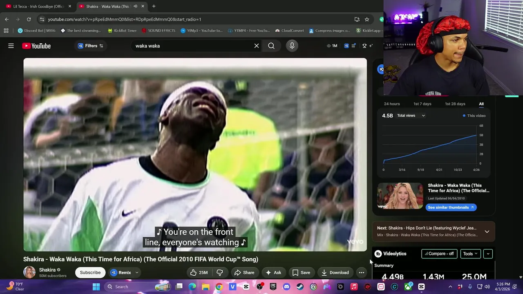Viewport: 523px width, 294px height.
Task: Select the All time stats tab
Action: [481, 104]
